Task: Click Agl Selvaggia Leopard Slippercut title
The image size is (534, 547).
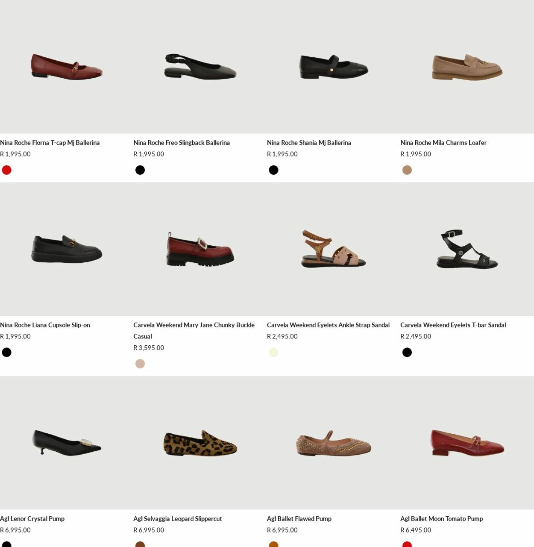Action: click(178, 519)
